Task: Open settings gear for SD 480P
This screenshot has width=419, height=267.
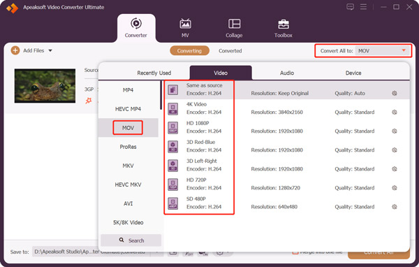Action: [395, 207]
